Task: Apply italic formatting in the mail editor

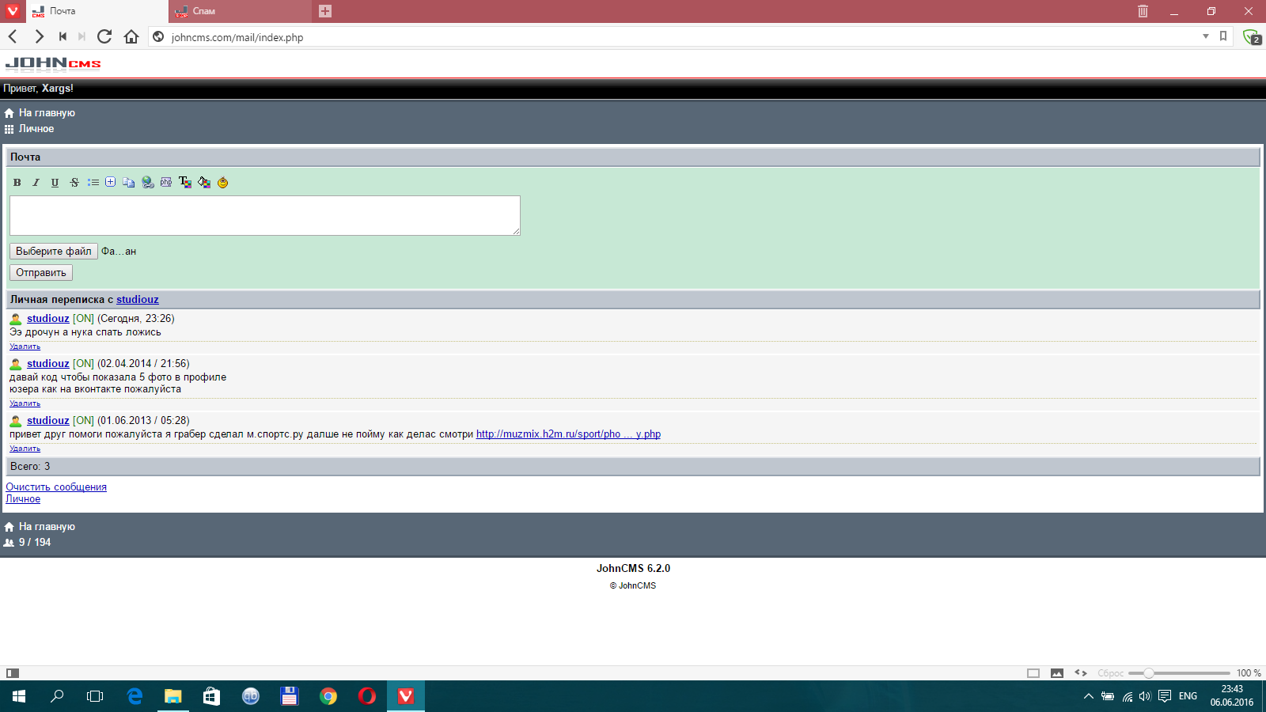Action: pos(36,183)
